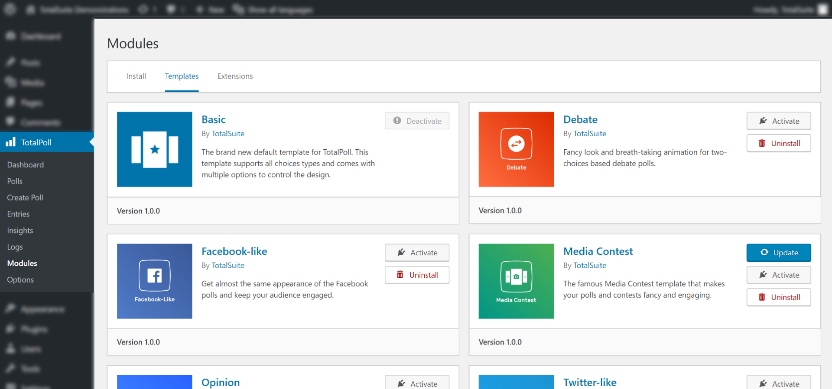Click the user avatar in admin bar
Image resolution: width=832 pixels, height=389 pixels.
[823, 10]
